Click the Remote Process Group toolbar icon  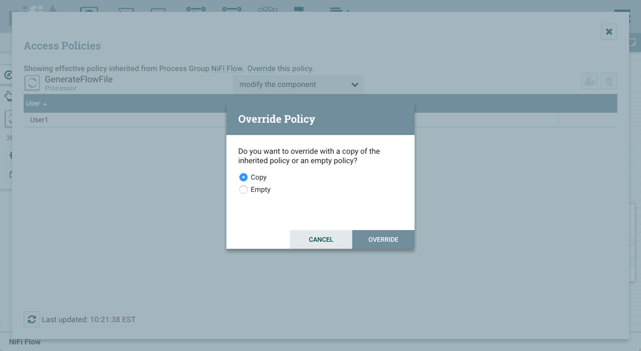click(232, 9)
